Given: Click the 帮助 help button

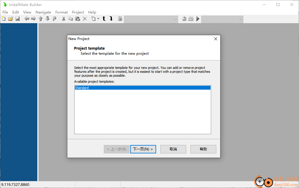Looking at the screenshot, I should pos(203,149).
